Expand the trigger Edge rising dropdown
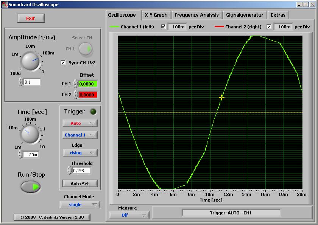The width and height of the screenshot is (318, 225). click(x=79, y=153)
